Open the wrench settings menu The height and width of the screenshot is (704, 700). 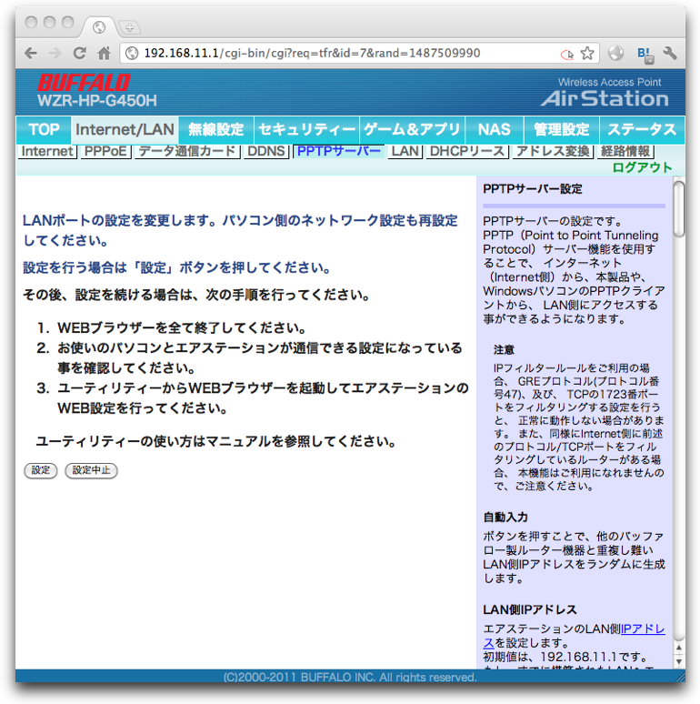[669, 54]
